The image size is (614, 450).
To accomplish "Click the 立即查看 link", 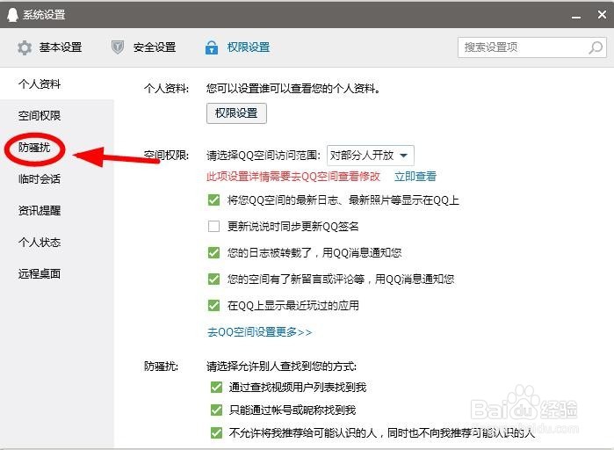I will coord(415,177).
